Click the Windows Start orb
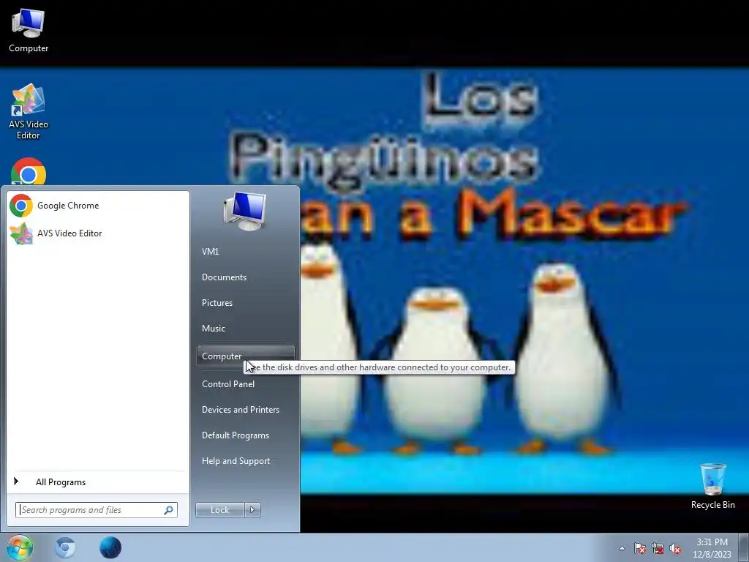This screenshot has height=562, width=749. 19,547
